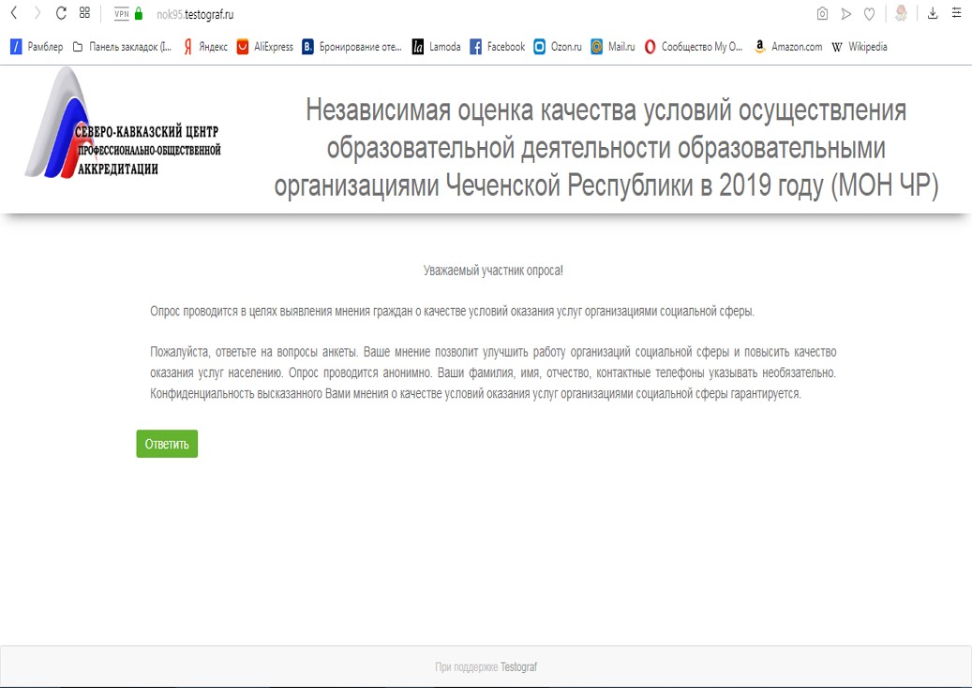Open the Mail.ru bookmark
972x688 pixels.
pos(612,47)
